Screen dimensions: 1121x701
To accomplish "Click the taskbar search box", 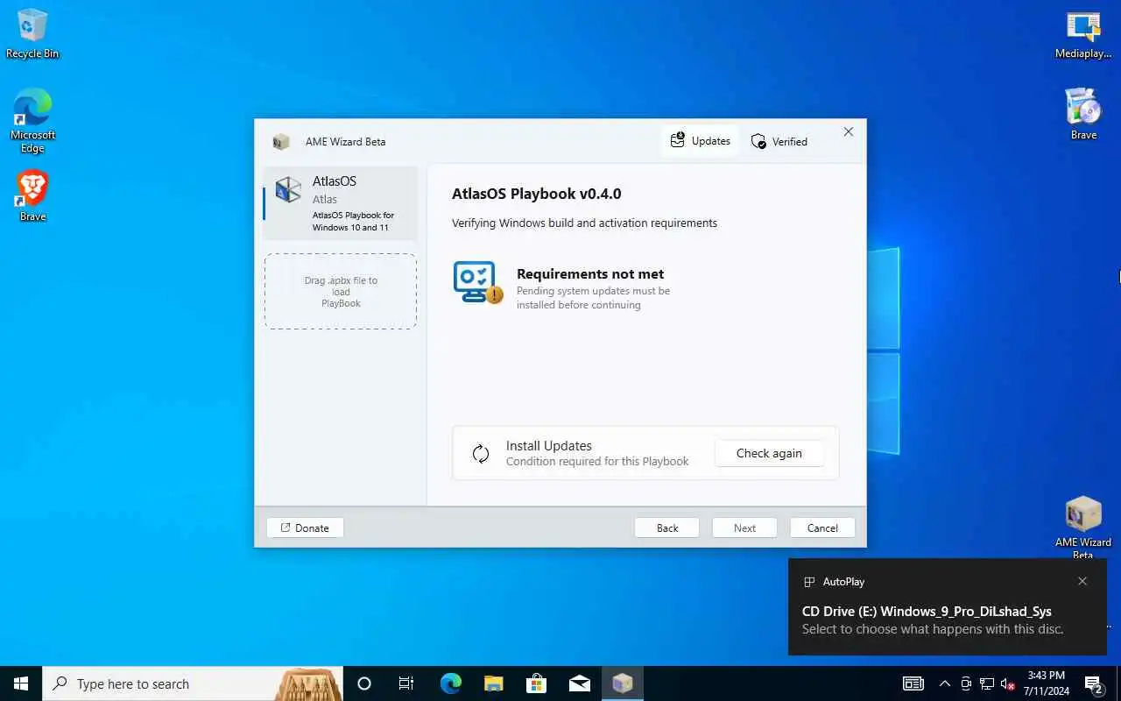I will click(193, 683).
